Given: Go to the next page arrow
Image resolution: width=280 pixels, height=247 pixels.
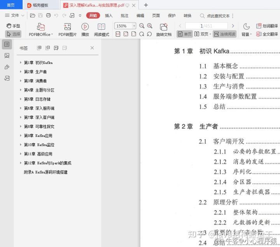Looking at the screenshot, I should [233, 26].
